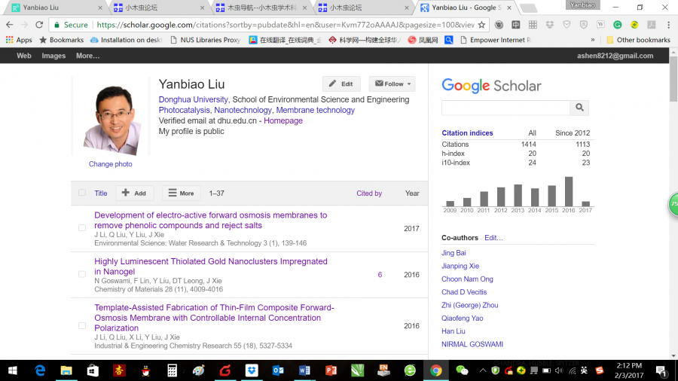This screenshot has width=678, height=381.
Task: Close the active Yanbiao Liu - Google Scholar tab
Action: tap(509, 8)
